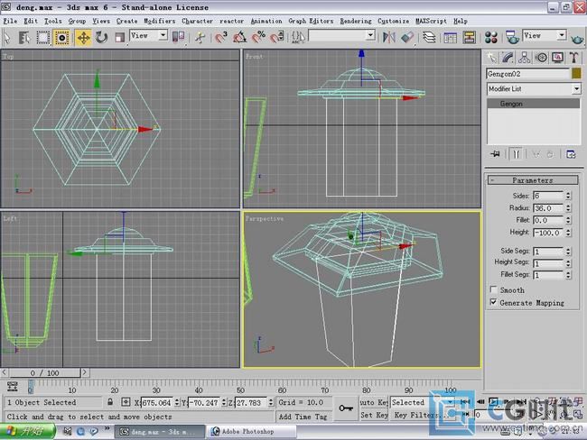Click the Set Keys key icon button
Screen dimensions: 587x440
click(x=345, y=408)
